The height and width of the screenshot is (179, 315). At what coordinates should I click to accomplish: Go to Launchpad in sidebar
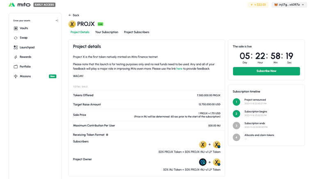point(27,47)
